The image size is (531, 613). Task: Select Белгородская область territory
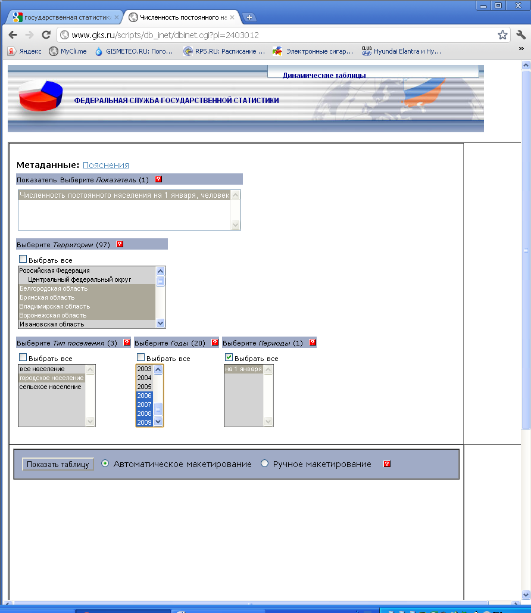(87, 288)
